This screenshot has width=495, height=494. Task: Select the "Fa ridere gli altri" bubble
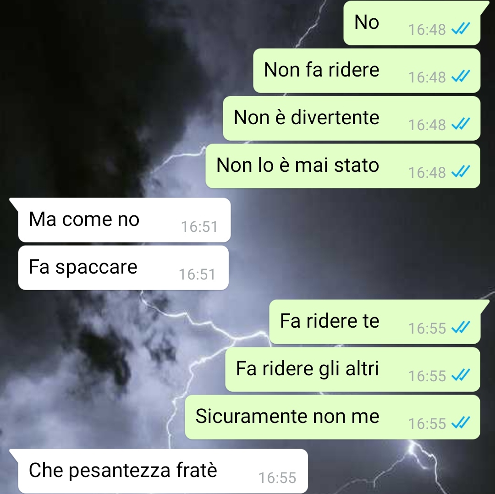(352, 369)
